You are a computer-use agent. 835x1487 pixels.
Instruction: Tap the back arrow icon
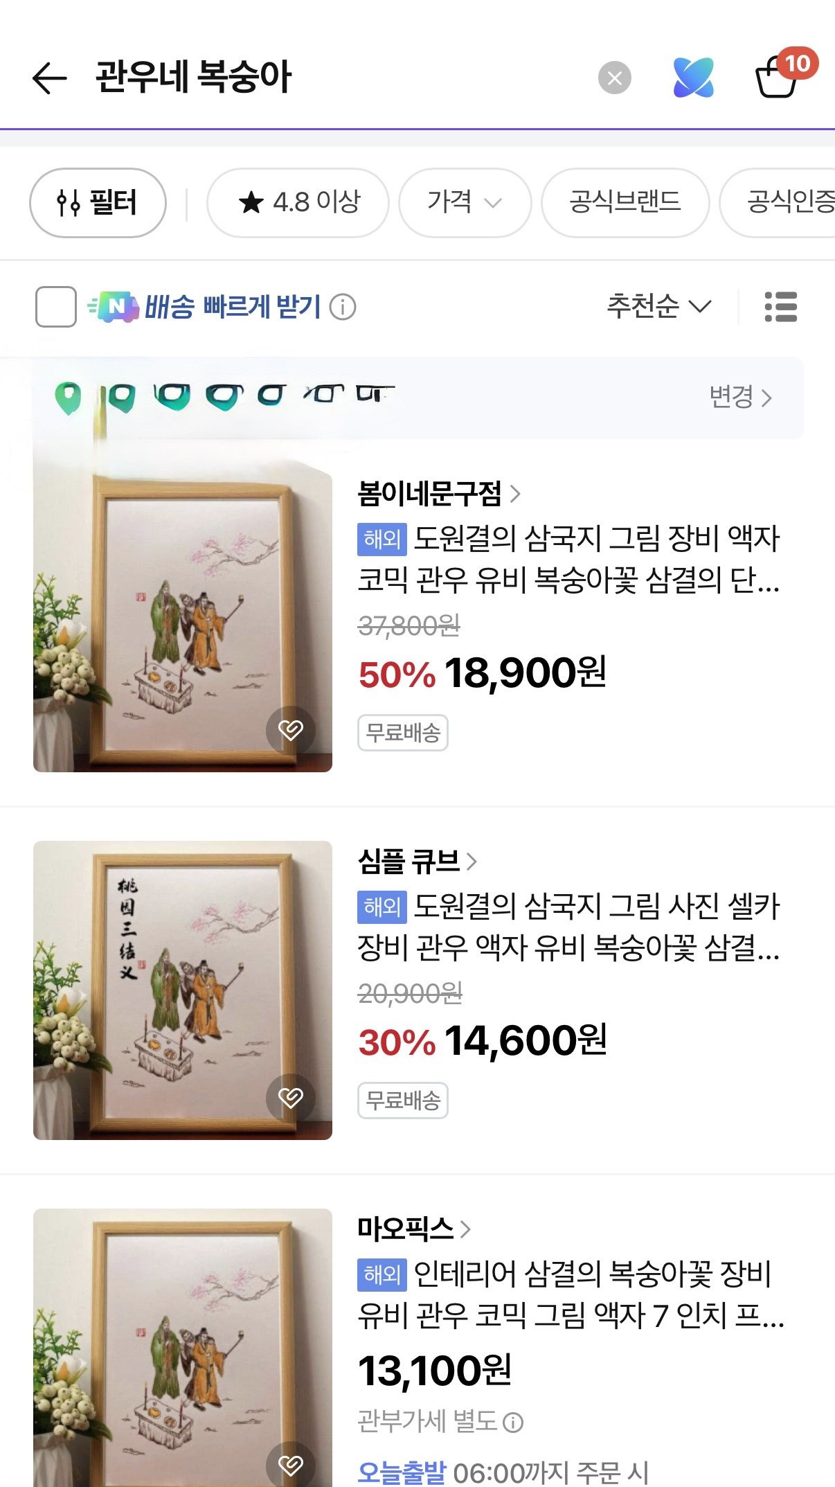coord(49,77)
